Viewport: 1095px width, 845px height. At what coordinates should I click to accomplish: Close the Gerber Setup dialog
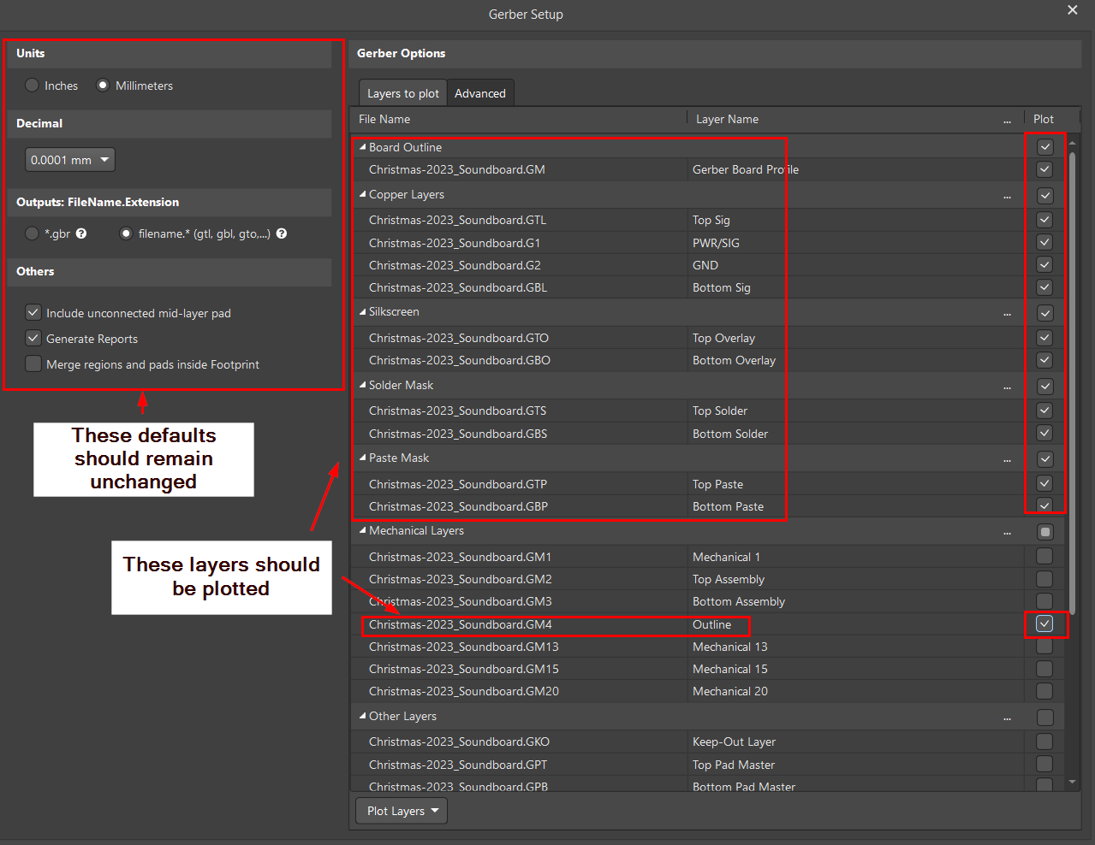tap(1073, 10)
